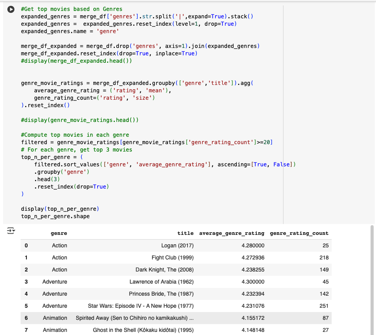The height and width of the screenshot is (335, 376).
Task: Click the '#display(merge_df_expanded.head())' comment line
Action: (x=76, y=61)
